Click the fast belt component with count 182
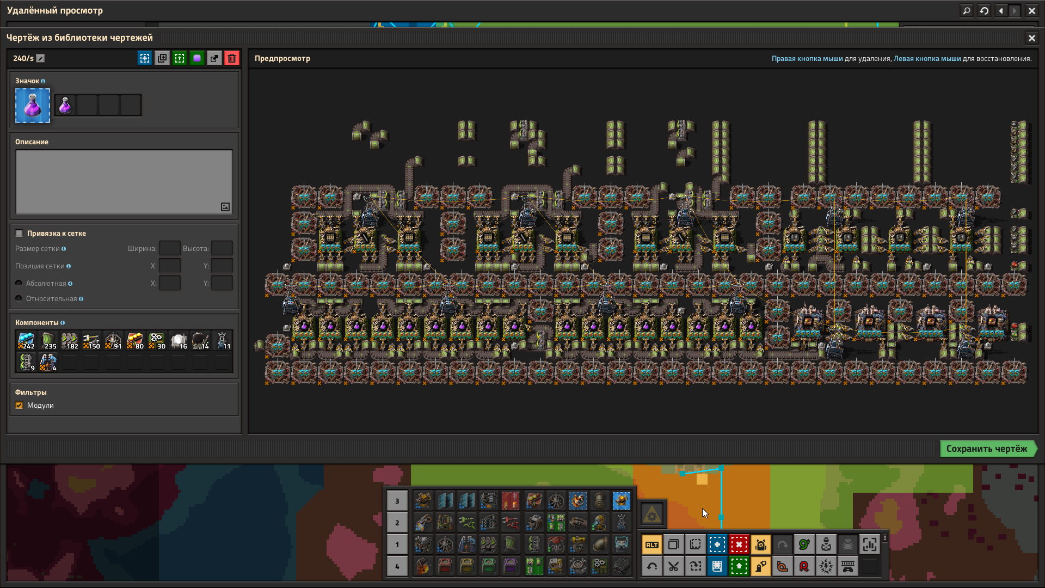Screen dimensions: 1045x588 [x=70, y=341]
